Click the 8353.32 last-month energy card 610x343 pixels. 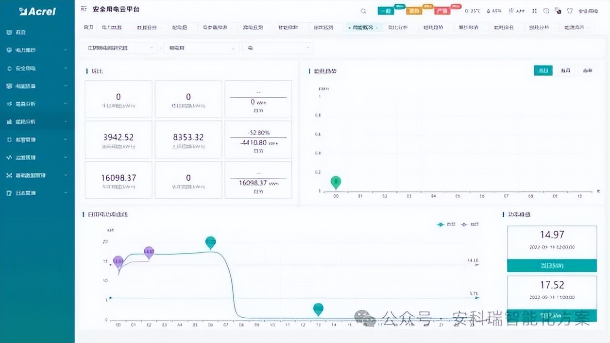188,139
